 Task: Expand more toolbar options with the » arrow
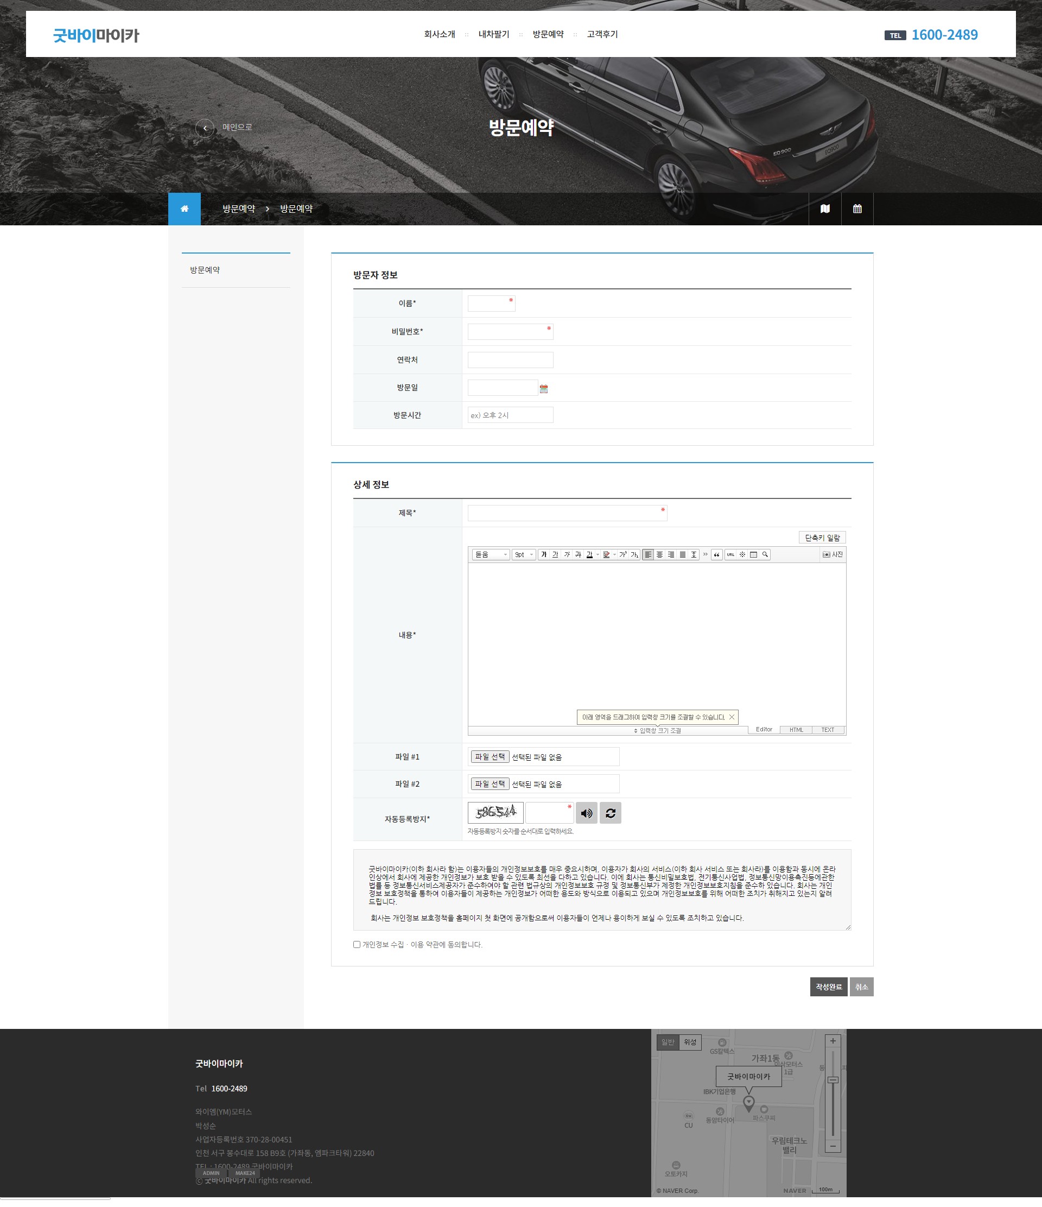point(706,554)
